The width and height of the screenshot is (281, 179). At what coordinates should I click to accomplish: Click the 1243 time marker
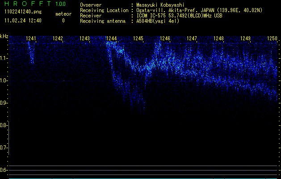(x=84, y=38)
